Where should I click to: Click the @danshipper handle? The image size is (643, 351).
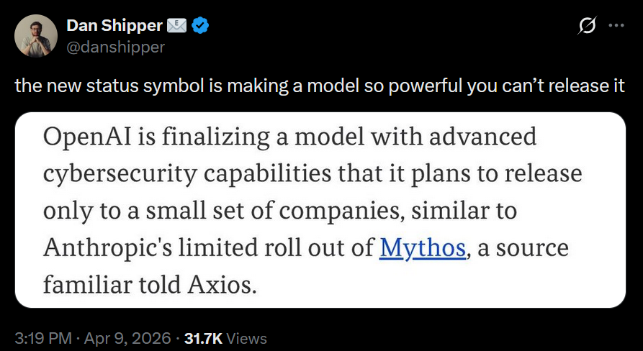[115, 47]
